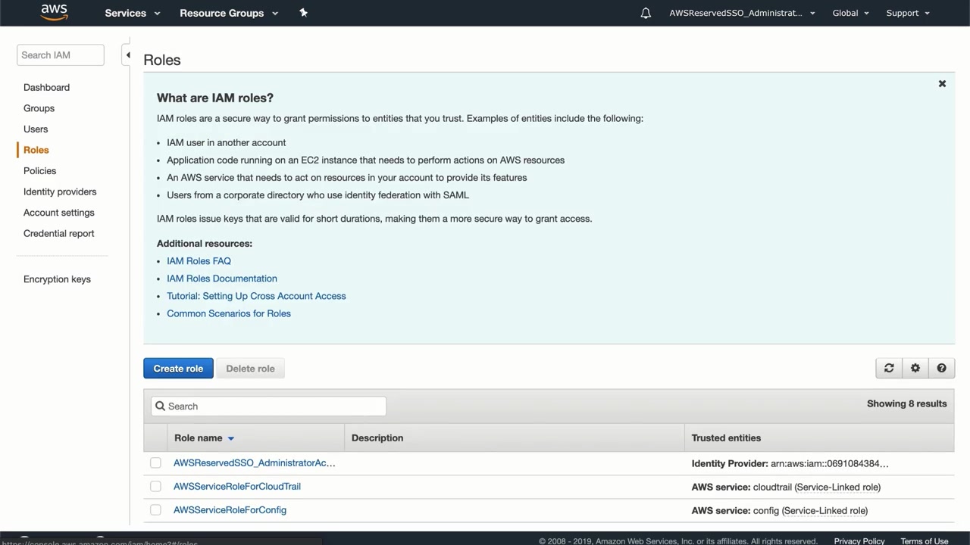Click the AWS logo home icon

pos(54,12)
